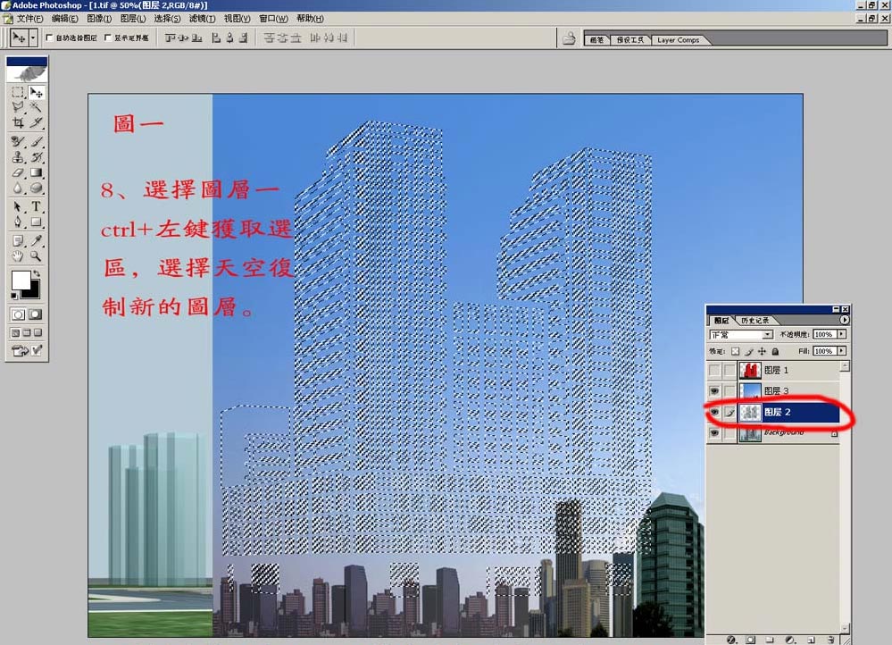
Task: Select the Clone Stamp tool
Action: click(18, 156)
